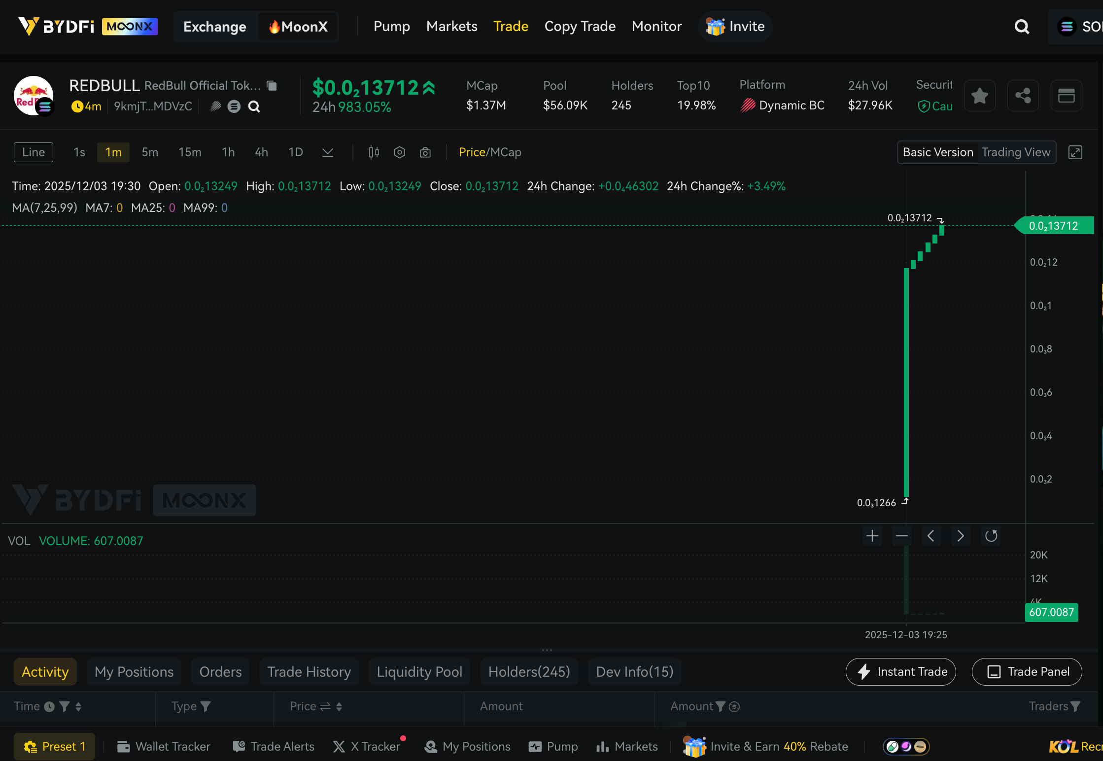Take a chart screenshot with camera icon
The width and height of the screenshot is (1103, 761).
pyautogui.click(x=425, y=152)
